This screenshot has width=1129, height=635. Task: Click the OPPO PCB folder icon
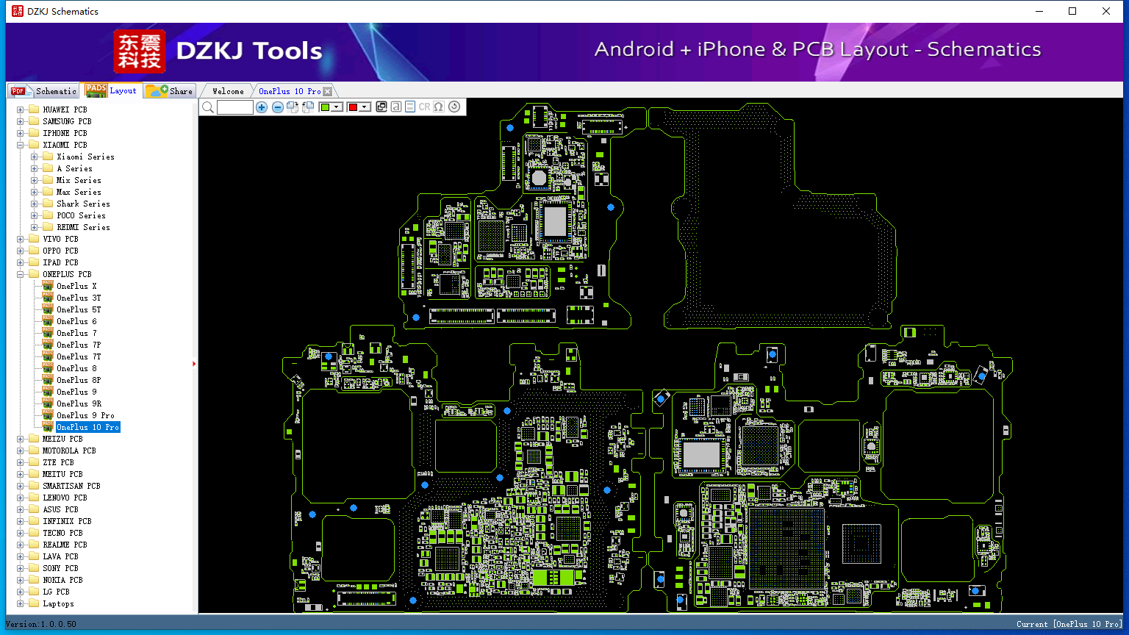(34, 251)
